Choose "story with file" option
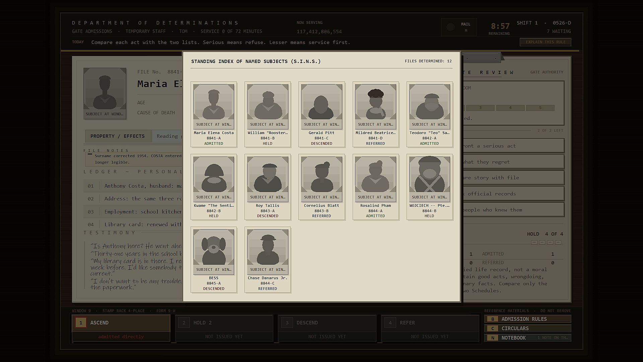Image resolution: width=643 pixels, height=362 pixels. (x=513, y=178)
